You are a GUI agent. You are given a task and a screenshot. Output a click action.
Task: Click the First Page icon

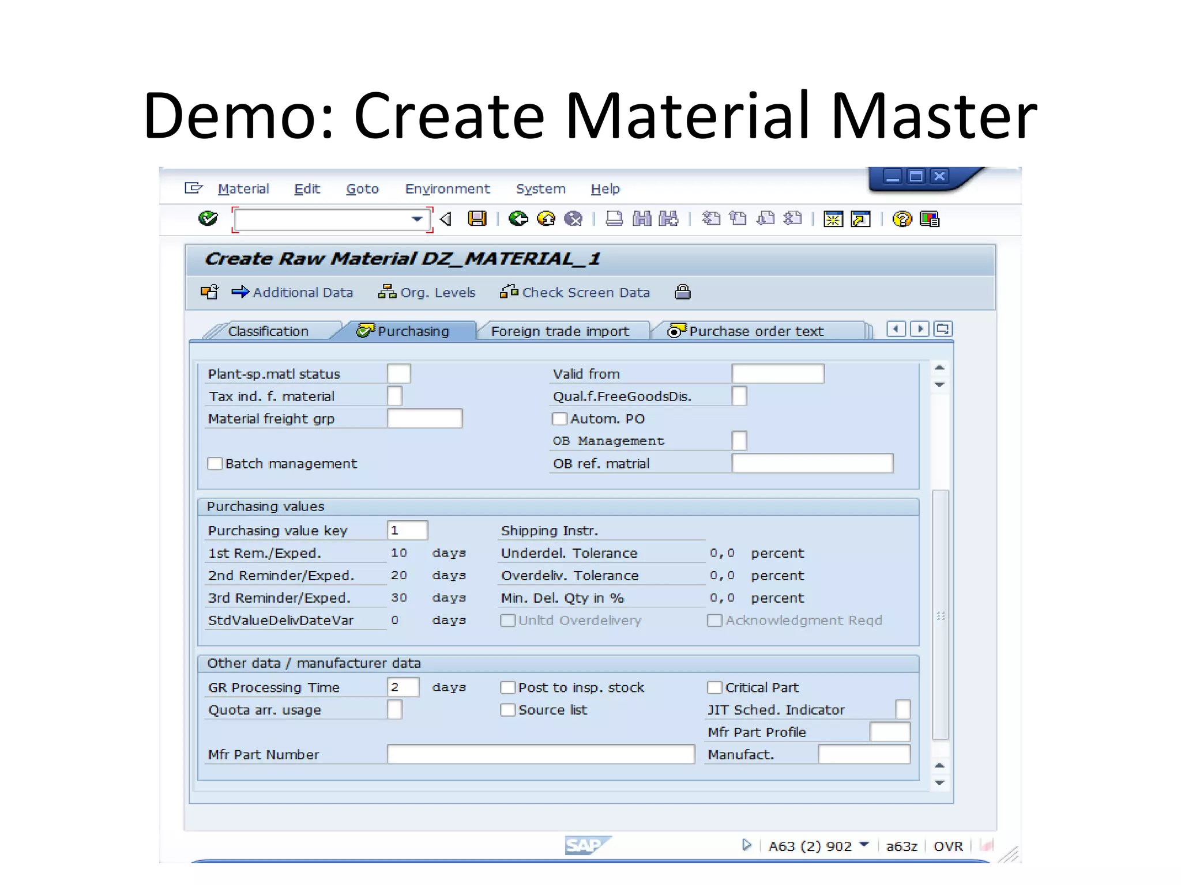pos(710,219)
